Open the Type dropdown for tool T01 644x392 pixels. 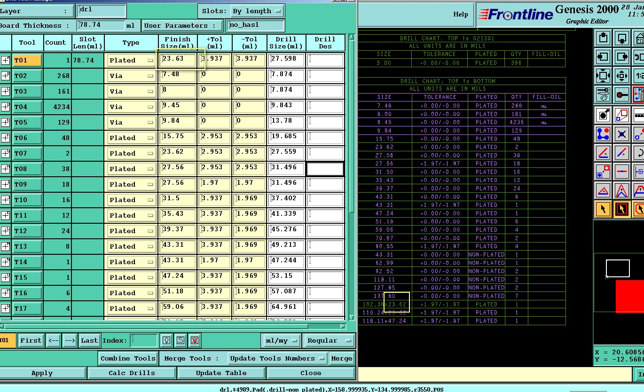point(132,60)
